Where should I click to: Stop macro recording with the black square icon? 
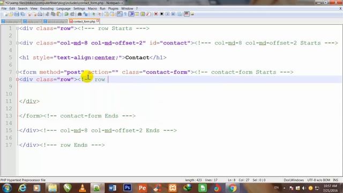coord(162,14)
